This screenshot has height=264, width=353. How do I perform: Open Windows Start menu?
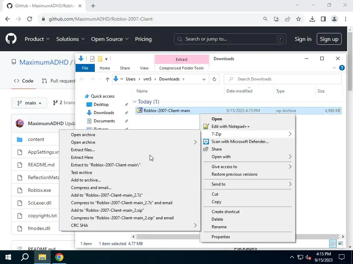click(8, 257)
